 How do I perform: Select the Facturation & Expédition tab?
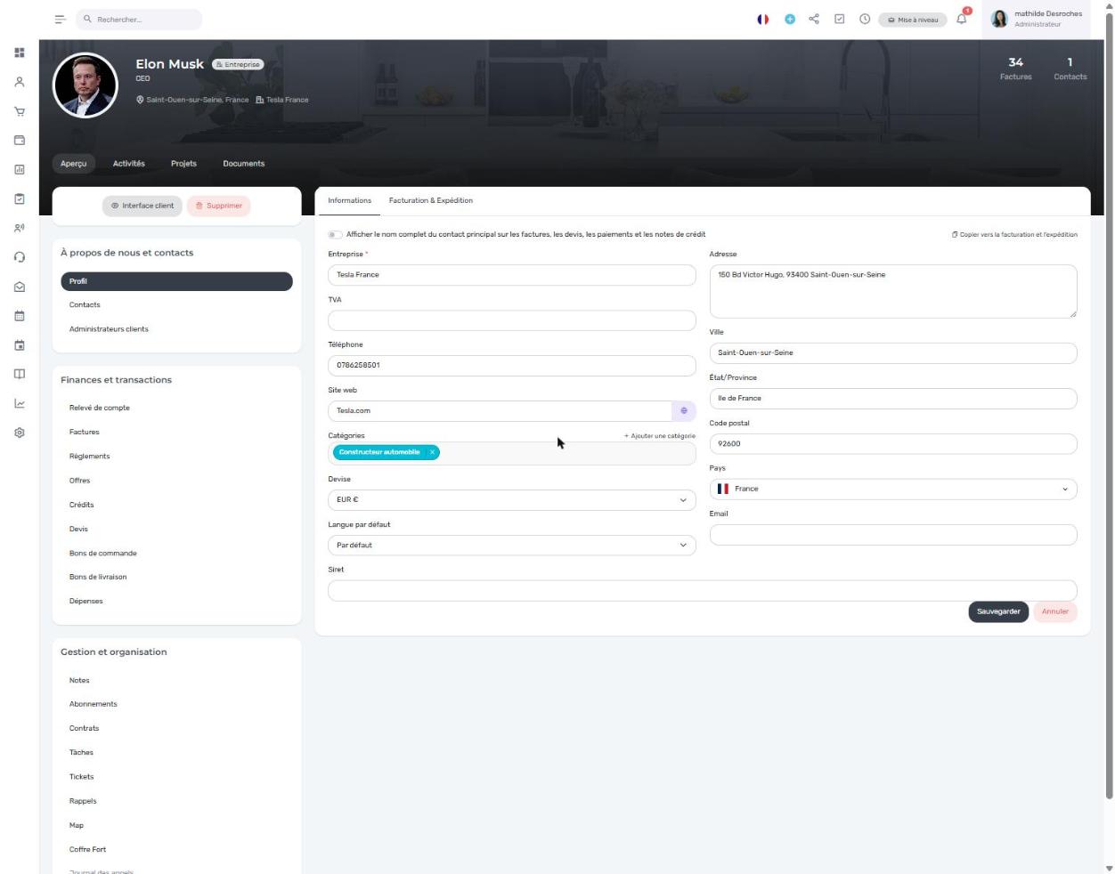(x=431, y=201)
